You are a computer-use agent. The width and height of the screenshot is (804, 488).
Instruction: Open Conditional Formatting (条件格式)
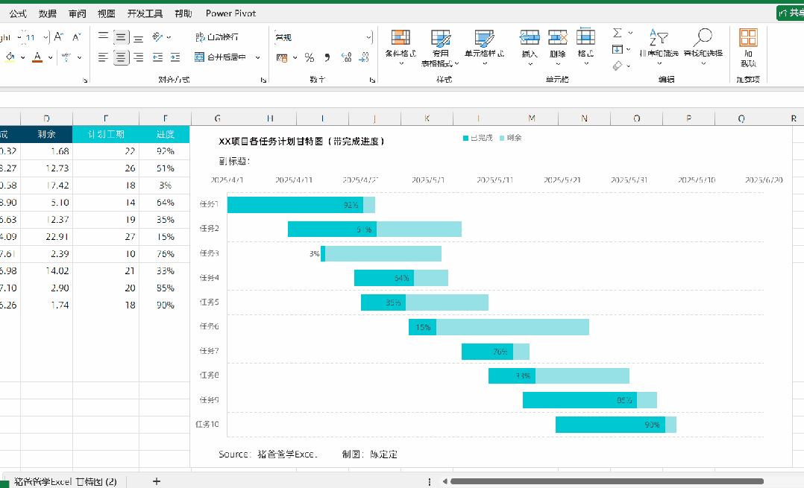401,48
